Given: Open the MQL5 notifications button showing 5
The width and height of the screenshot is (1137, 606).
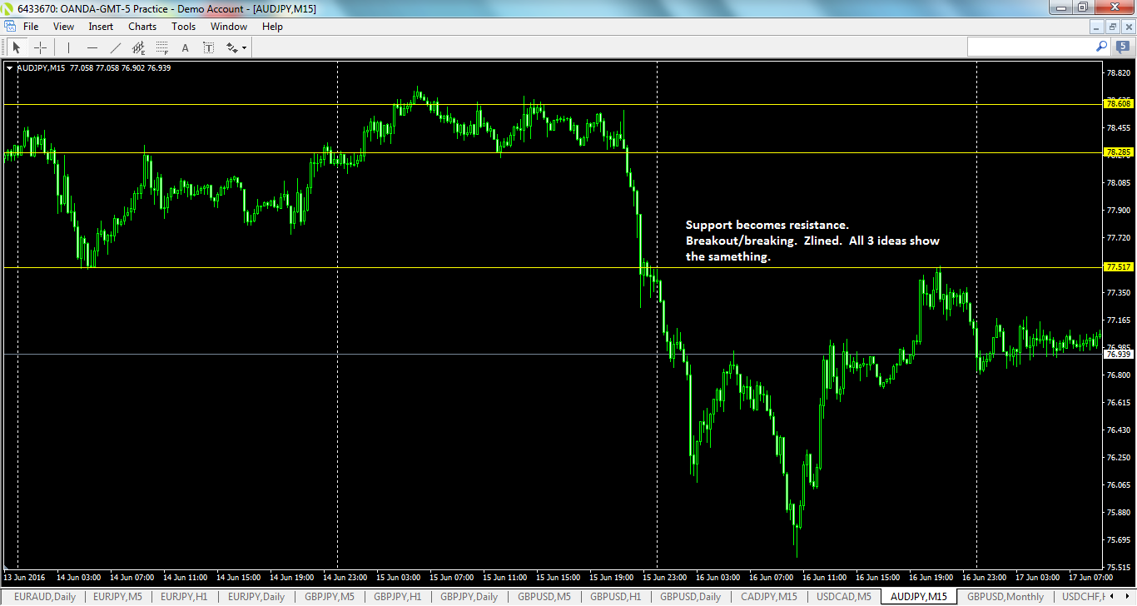Looking at the screenshot, I should (x=1124, y=47).
